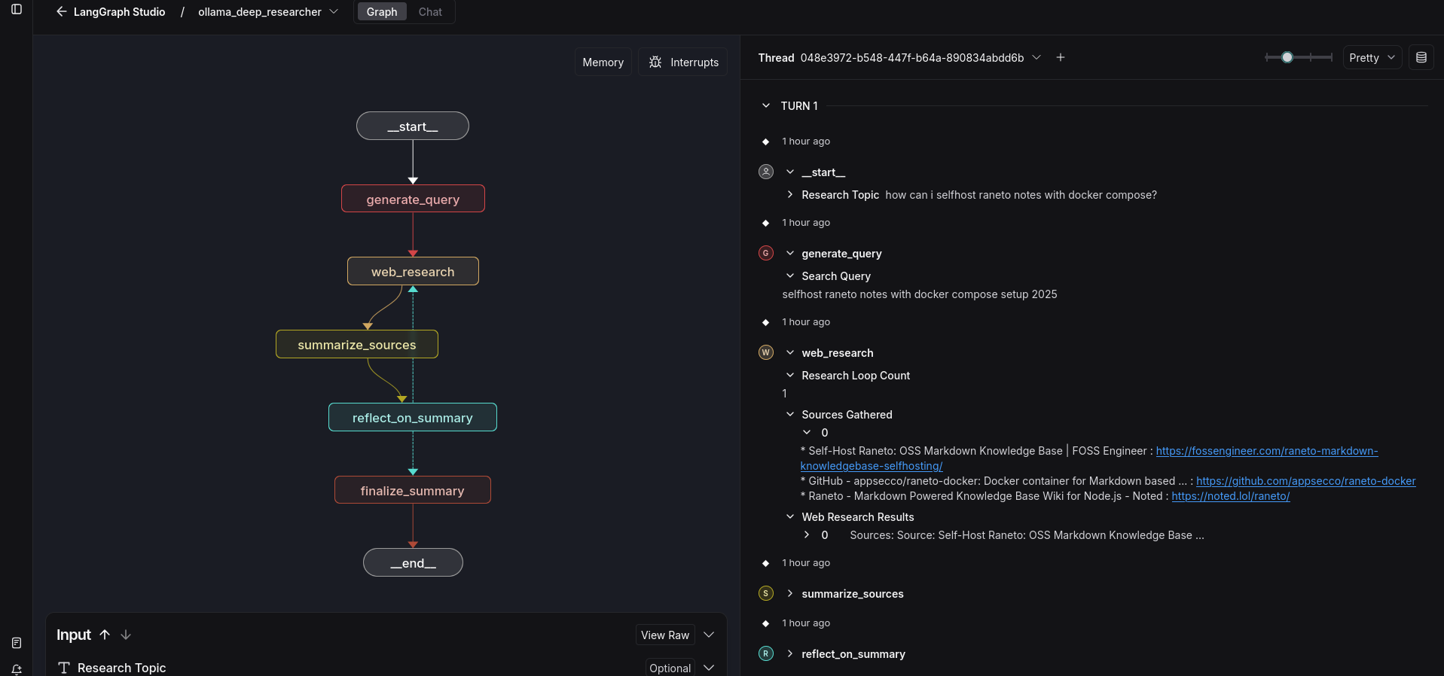Open the Interrupts settings
1444x676 pixels.
(683, 62)
